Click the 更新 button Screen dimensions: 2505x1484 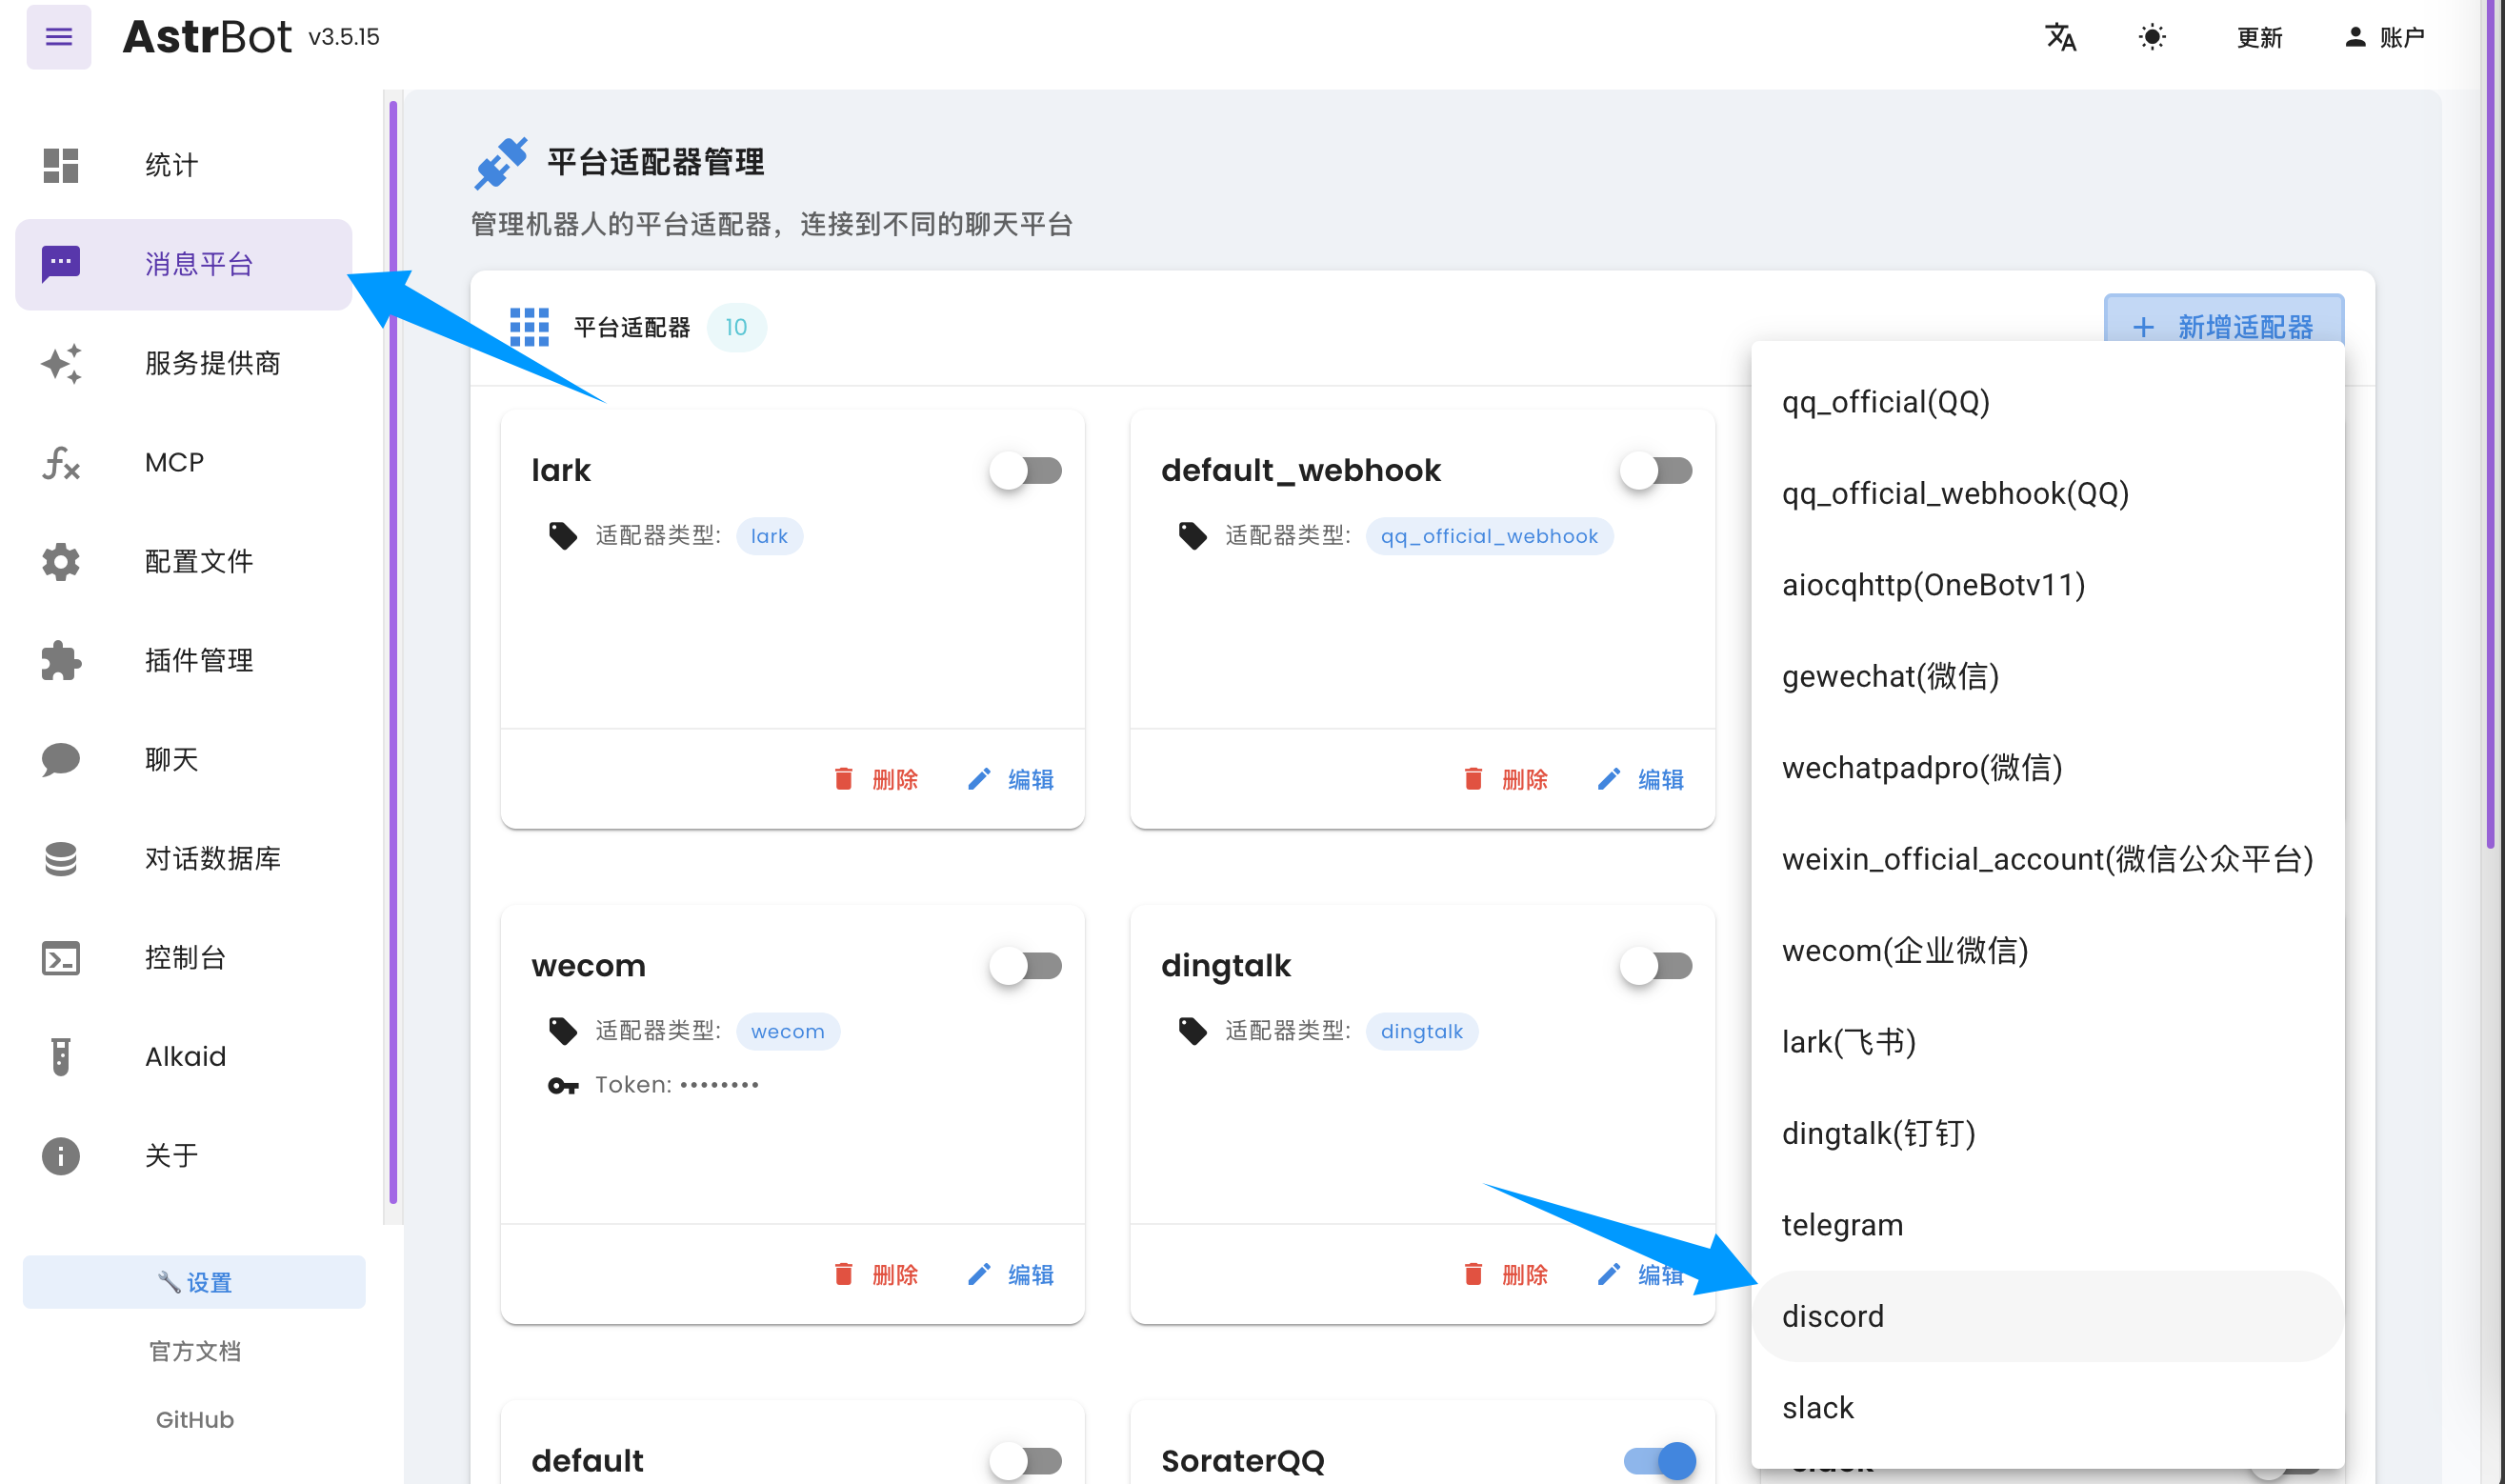coord(2259,37)
